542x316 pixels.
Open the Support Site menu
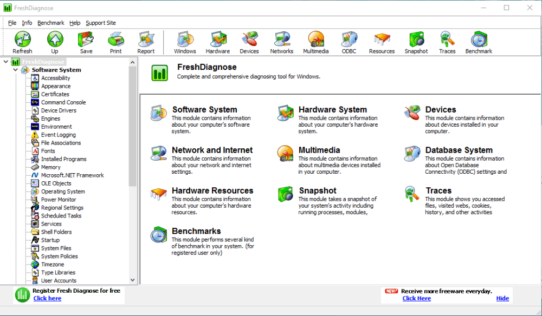pos(101,23)
